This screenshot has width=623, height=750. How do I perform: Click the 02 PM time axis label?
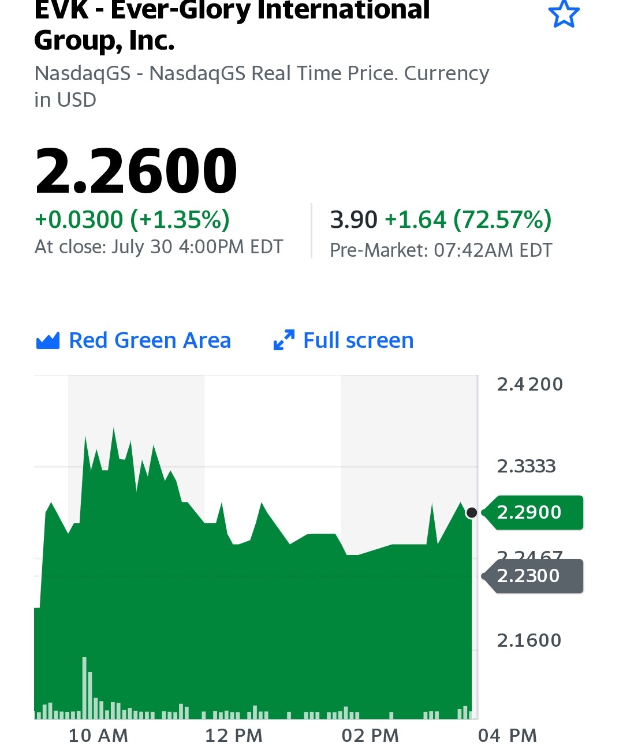click(x=370, y=736)
